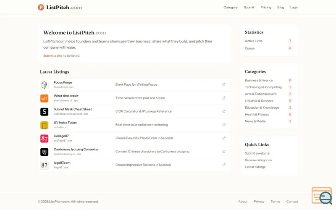Open the Category menu item
Viewport: 336px width, 210px height.
[231, 7]
